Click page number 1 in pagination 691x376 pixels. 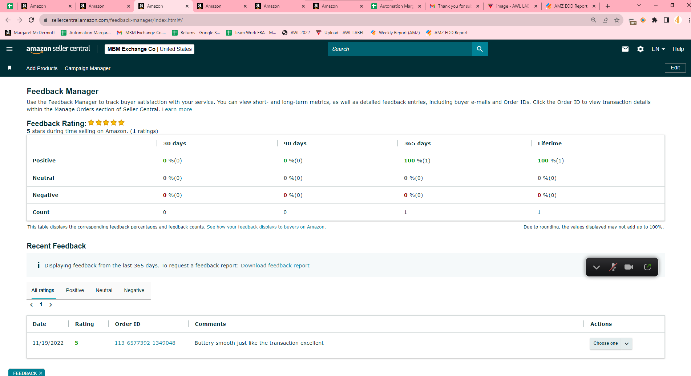pyautogui.click(x=41, y=304)
